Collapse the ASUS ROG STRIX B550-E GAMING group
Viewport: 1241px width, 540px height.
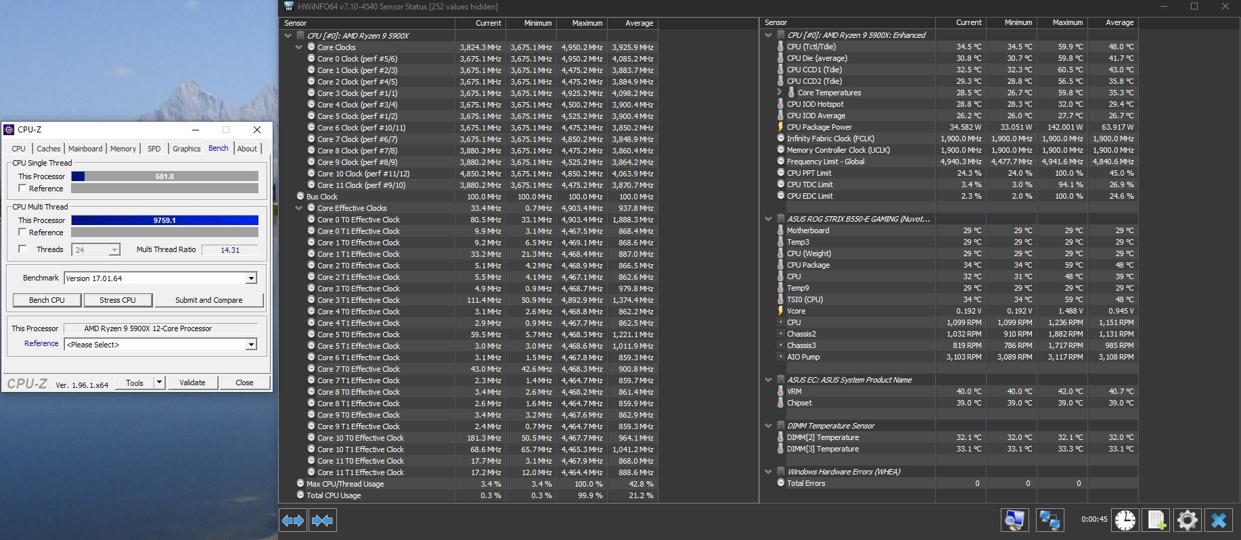point(769,219)
